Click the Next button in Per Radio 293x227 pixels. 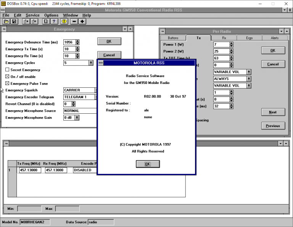click(273, 112)
